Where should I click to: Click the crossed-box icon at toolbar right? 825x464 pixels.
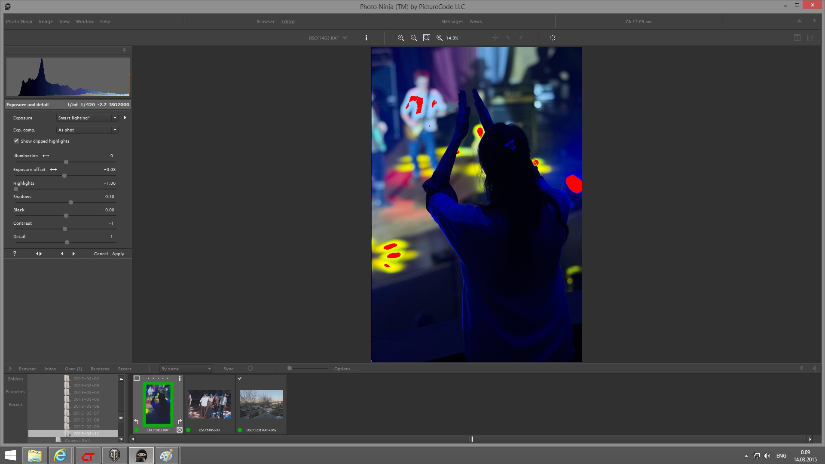pyautogui.click(x=810, y=38)
